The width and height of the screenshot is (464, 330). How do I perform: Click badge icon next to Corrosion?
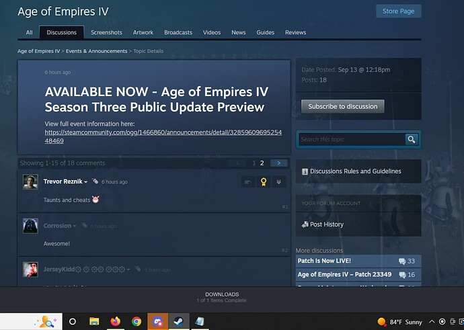tap(84, 225)
